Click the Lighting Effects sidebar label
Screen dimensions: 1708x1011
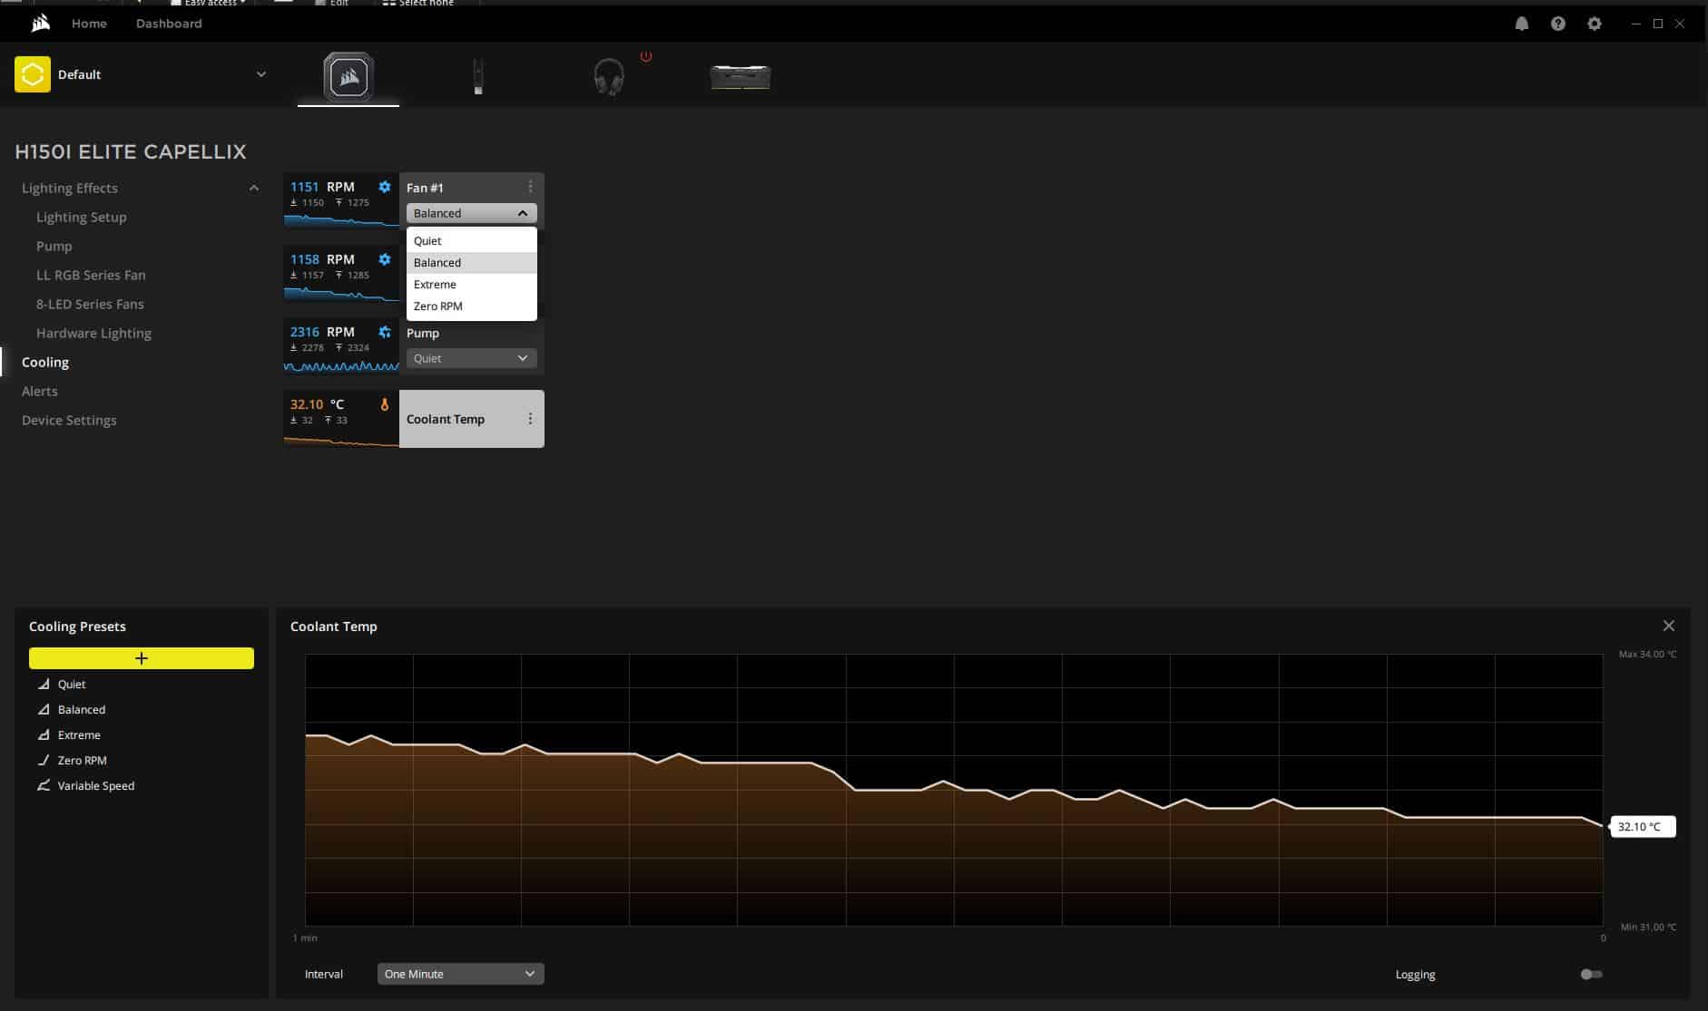[70, 188]
